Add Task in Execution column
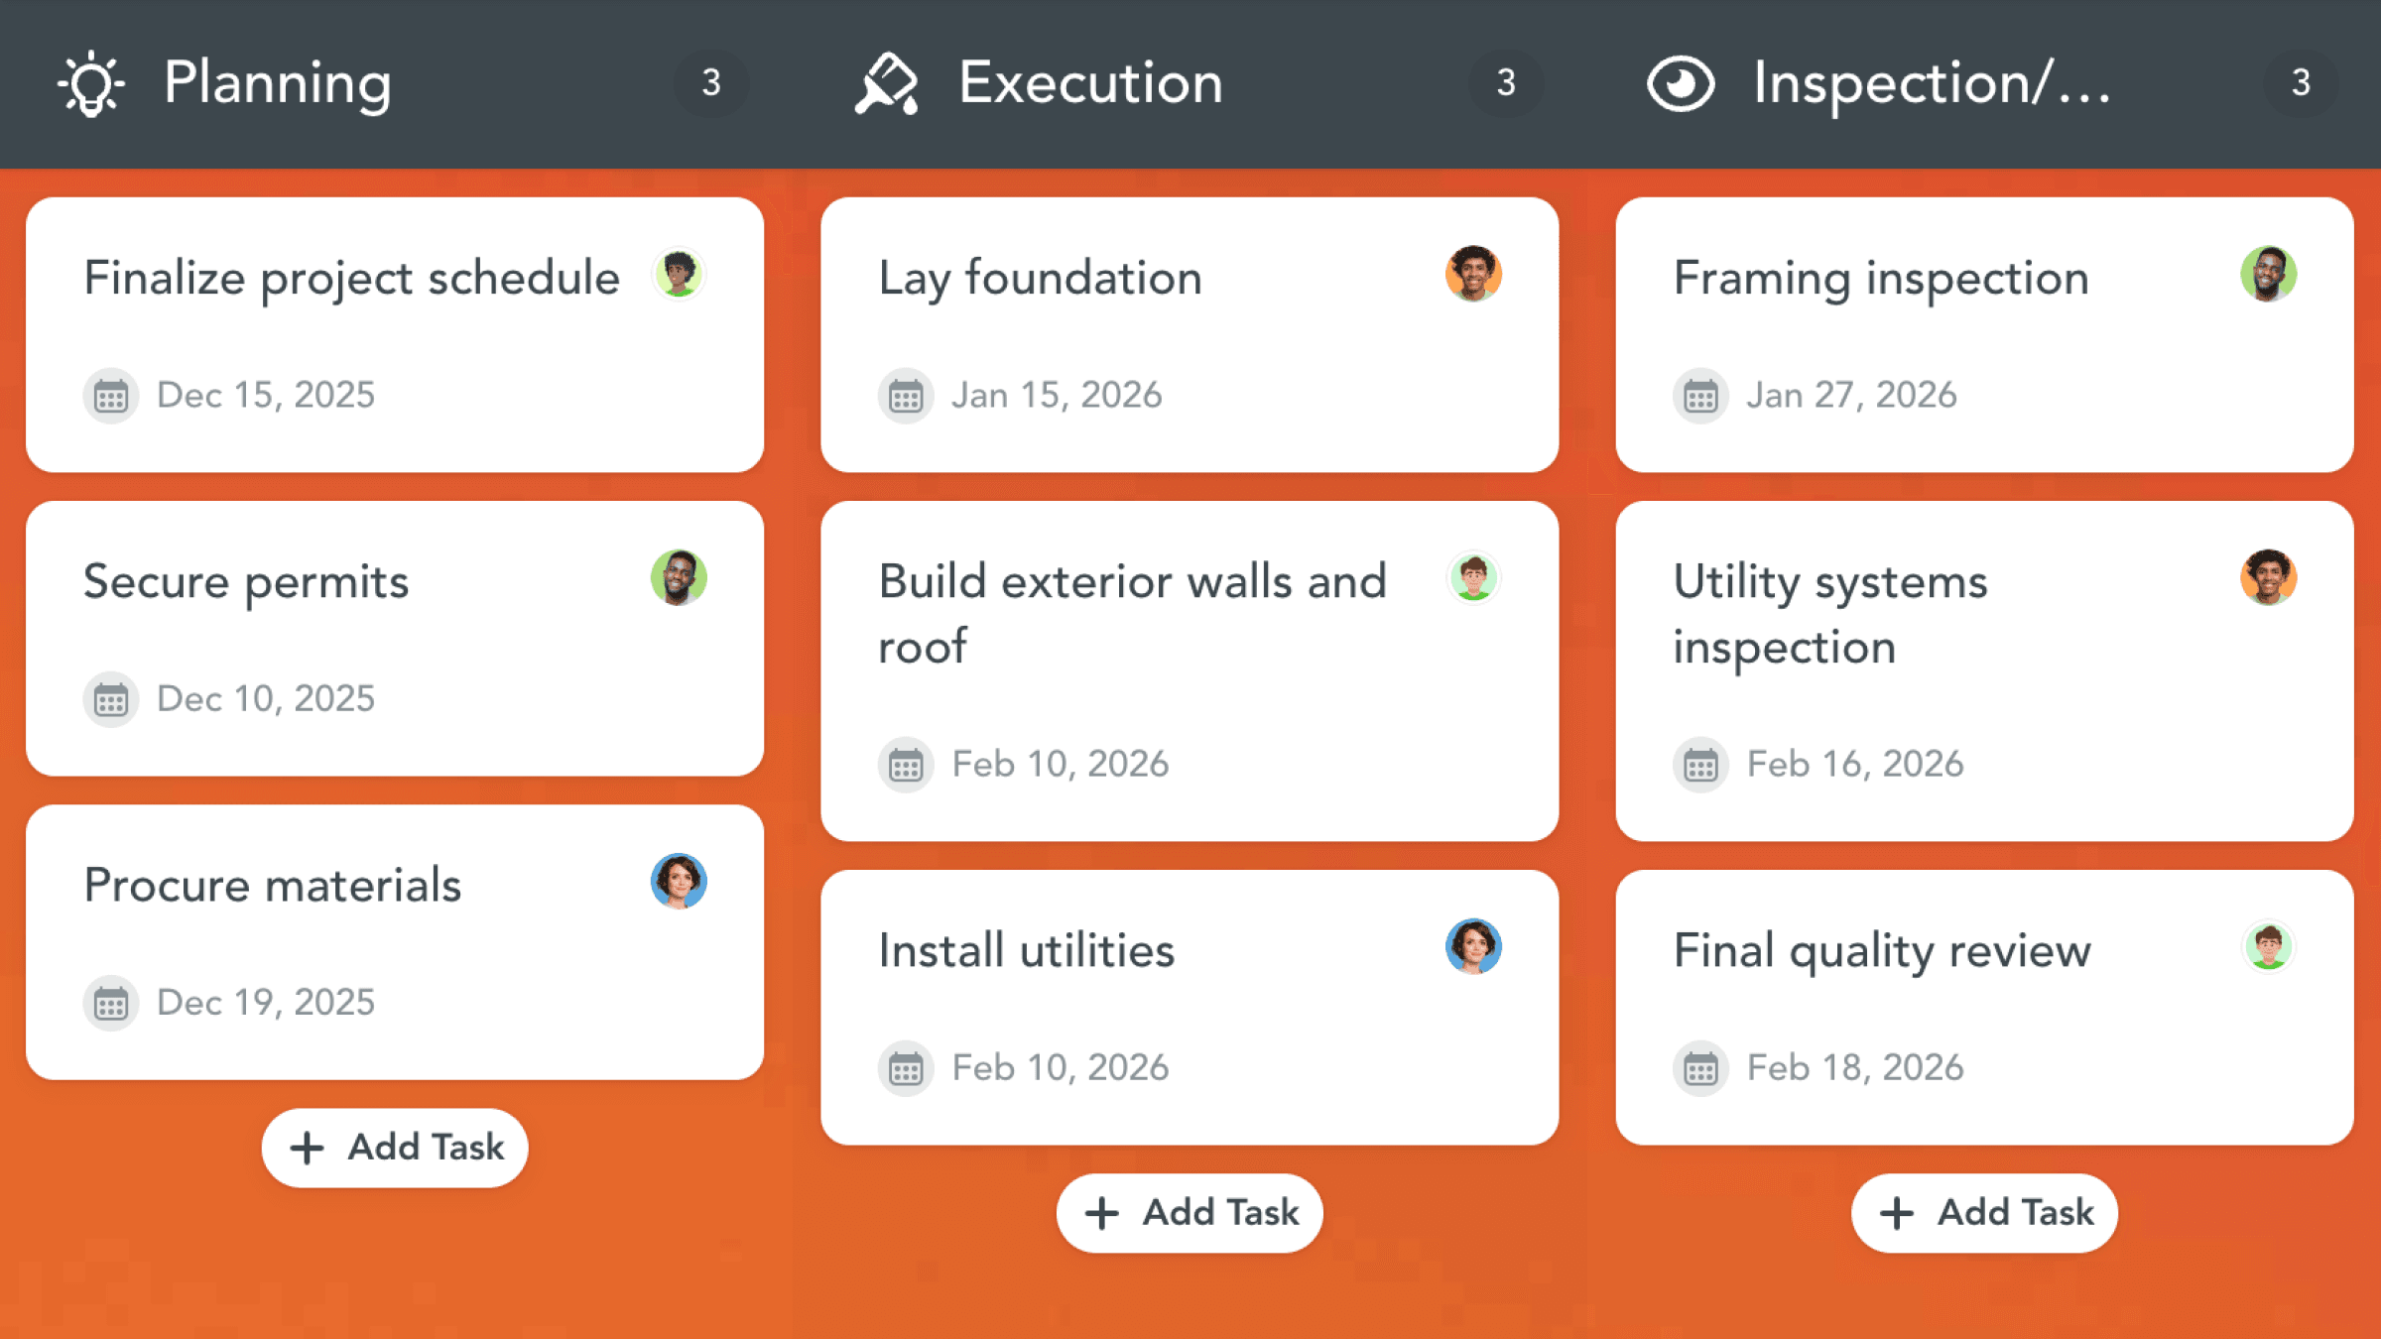2381x1339 pixels. pyautogui.click(x=1190, y=1213)
